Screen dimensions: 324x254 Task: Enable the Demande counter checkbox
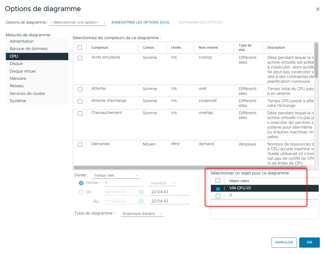click(80, 145)
